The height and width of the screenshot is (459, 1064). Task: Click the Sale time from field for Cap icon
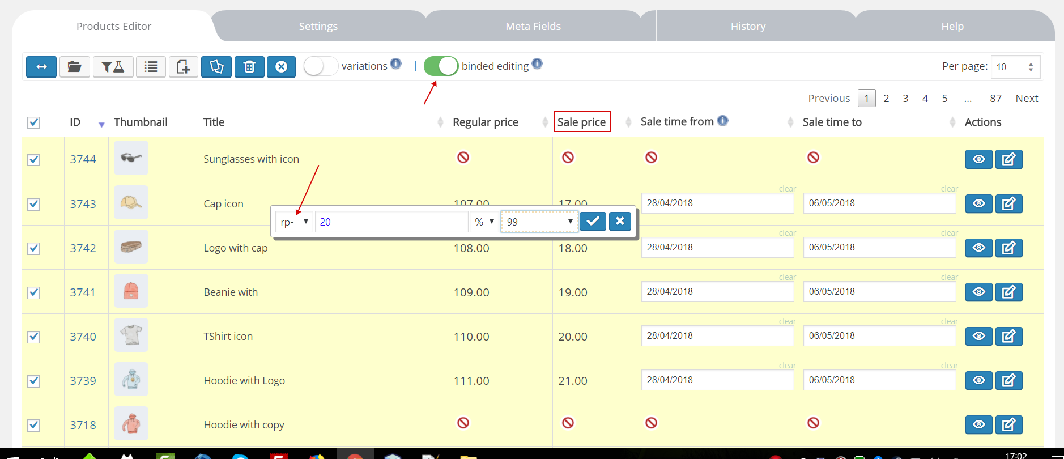pyautogui.click(x=717, y=203)
